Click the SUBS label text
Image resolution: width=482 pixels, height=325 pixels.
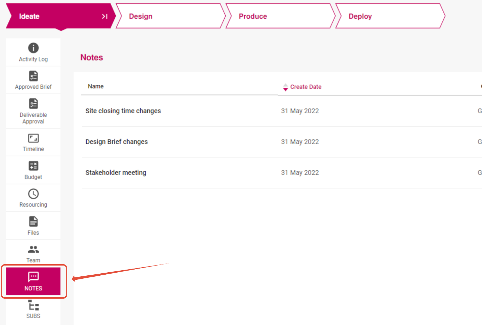pos(33,316)
